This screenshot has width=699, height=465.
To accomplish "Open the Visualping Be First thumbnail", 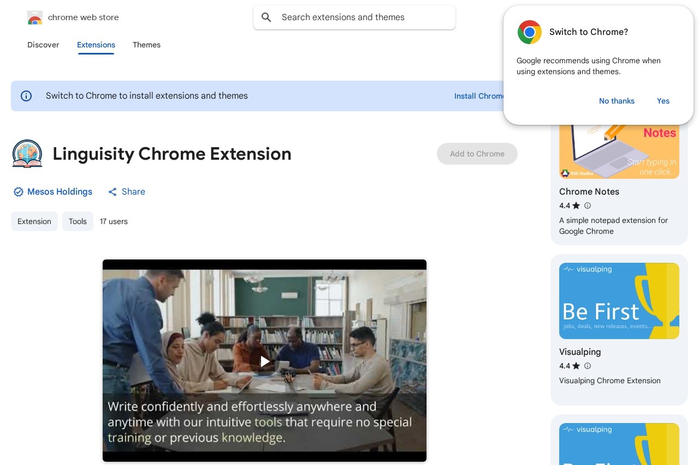I will [x=619, y=301].
